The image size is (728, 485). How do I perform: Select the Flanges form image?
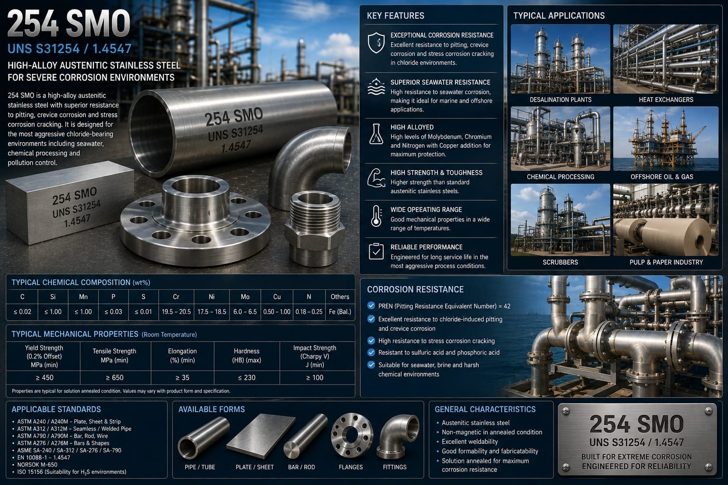351,436
